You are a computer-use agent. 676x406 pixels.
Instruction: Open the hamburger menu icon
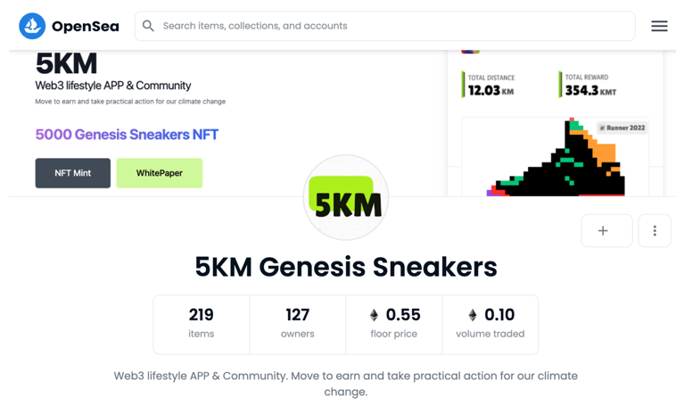(x=659, y=26)
